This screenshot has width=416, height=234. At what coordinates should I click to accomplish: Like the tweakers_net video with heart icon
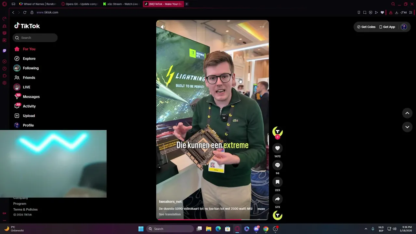tap(278, 148)
